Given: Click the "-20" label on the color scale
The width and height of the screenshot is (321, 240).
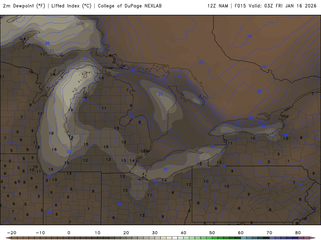Looking at the screenshot, I should tap(12, 233).
